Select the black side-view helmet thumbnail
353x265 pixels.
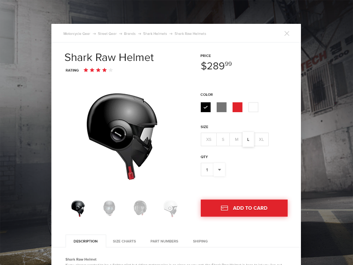[78, 208]
